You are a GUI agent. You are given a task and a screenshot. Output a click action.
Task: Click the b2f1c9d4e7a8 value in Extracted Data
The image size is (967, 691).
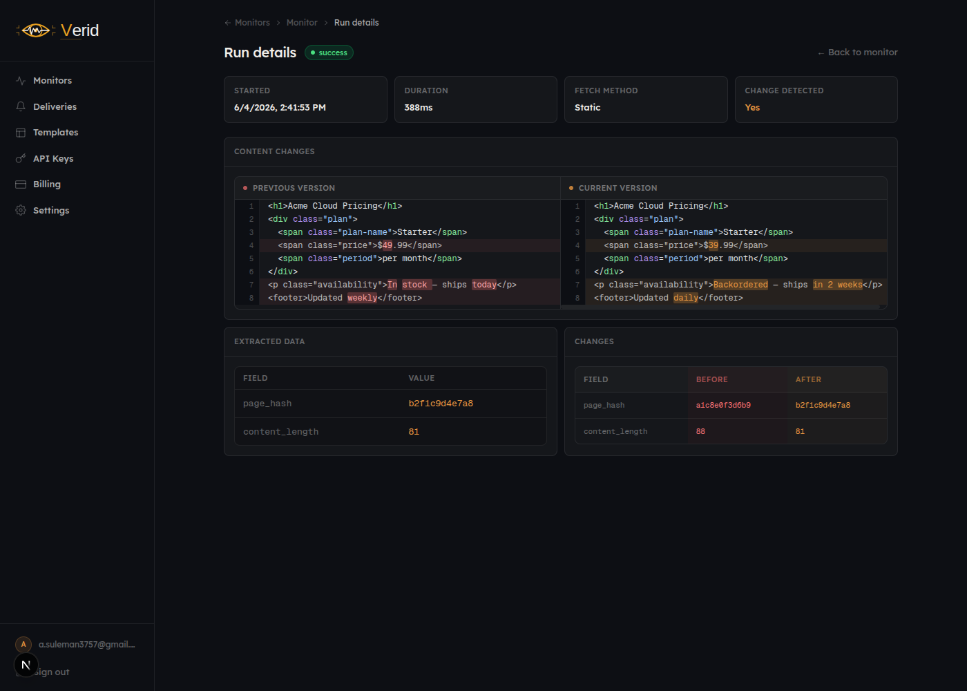click(x=441, y=404)
